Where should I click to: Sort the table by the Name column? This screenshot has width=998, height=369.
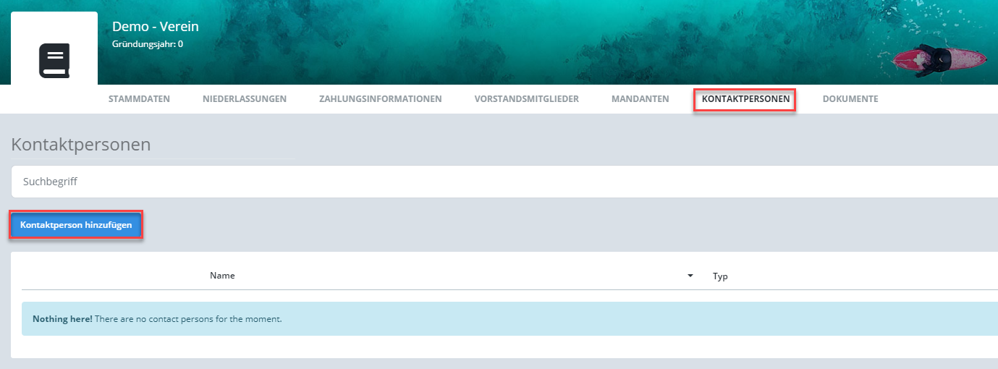[x=222, y=276]
